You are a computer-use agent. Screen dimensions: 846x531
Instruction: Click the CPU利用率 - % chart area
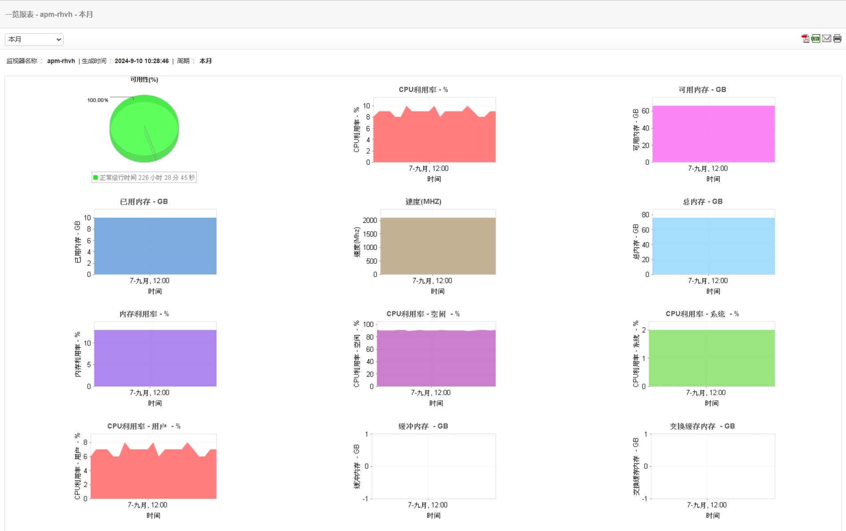pyautogui.click(x=434, y=130)
